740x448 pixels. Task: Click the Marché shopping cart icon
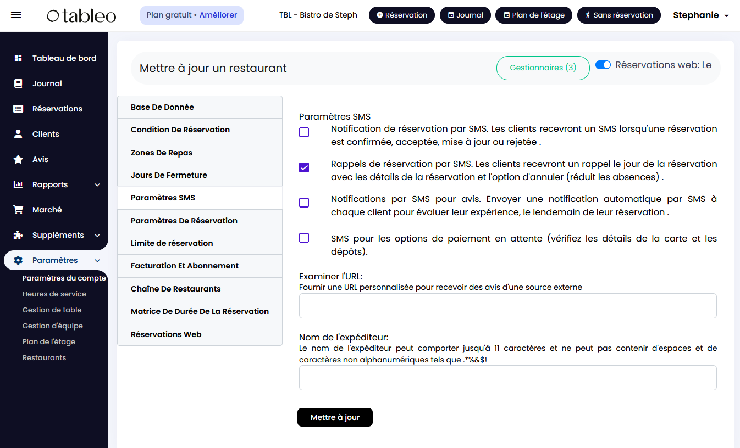tap(18, 210)
